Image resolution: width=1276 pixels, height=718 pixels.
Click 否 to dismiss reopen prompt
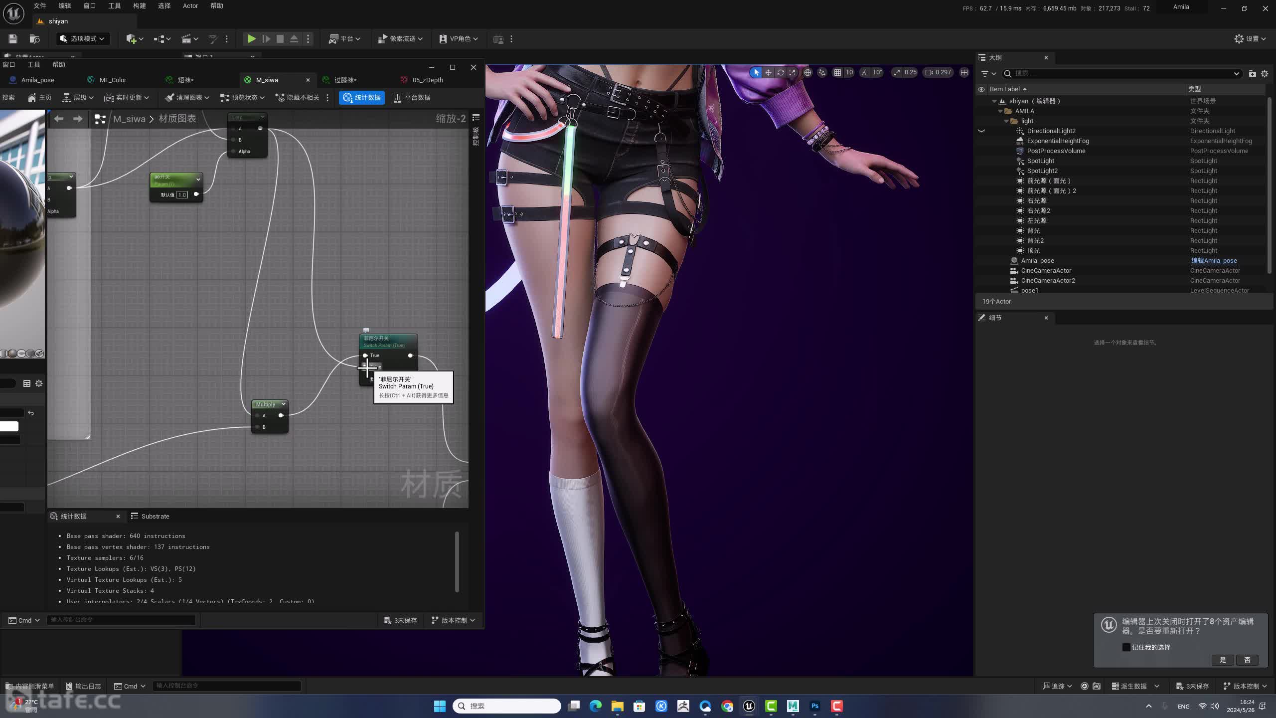click(1247, 660)
